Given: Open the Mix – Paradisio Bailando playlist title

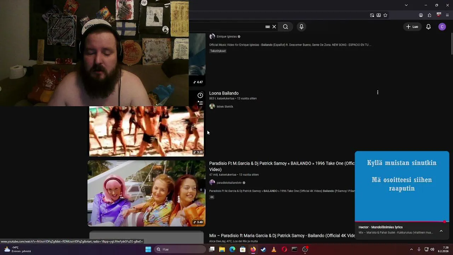Looking at the screenshot, I should pos(282,236).
